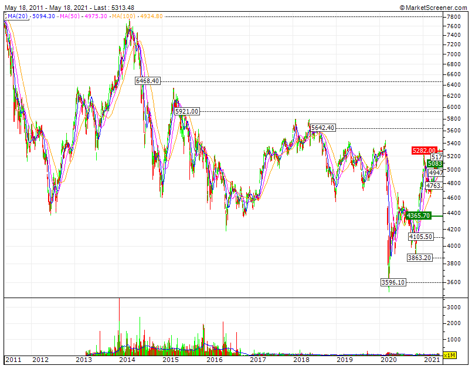Viewport: 472px width, 369px height.
Task: Click the 4000 tick on price axis
Action: (x=454, y=245)
